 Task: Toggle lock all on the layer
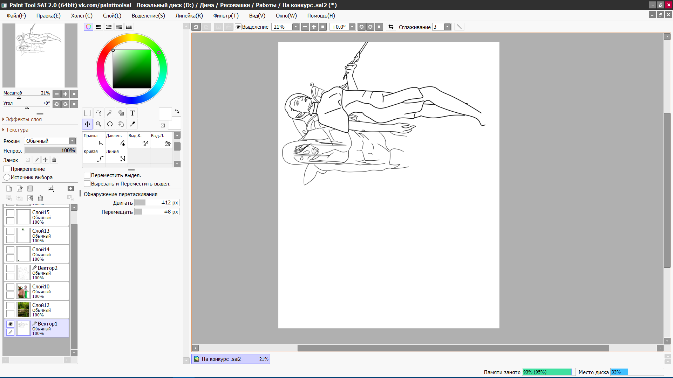click(x=54, y=160)
